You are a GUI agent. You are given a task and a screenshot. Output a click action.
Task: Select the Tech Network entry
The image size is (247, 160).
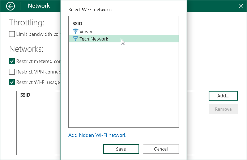(x=94, y=39)
